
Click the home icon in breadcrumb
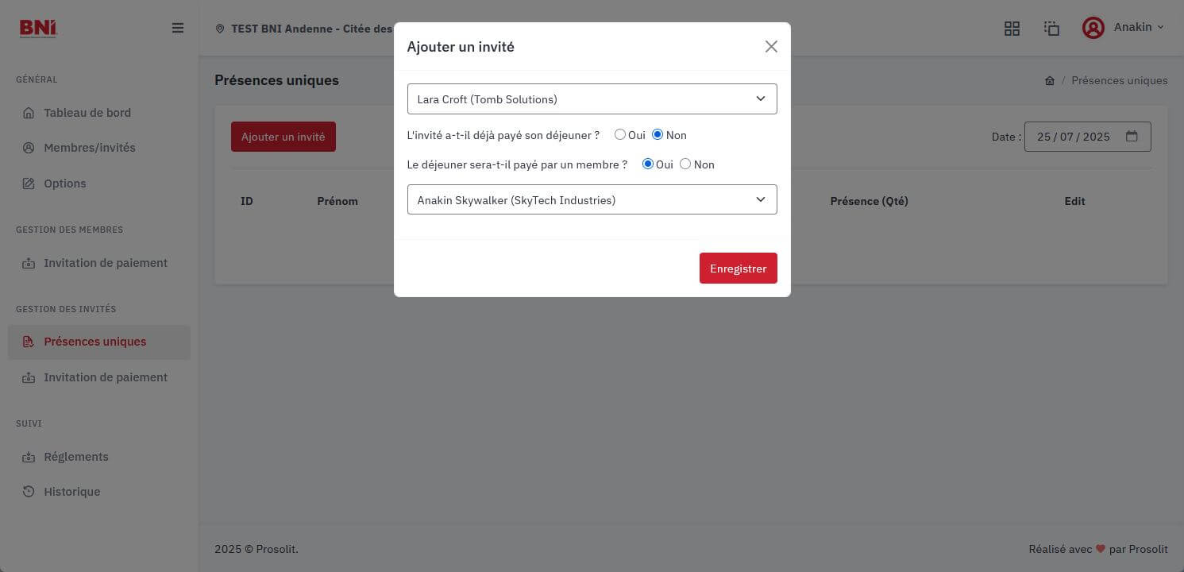[1050, 80]
